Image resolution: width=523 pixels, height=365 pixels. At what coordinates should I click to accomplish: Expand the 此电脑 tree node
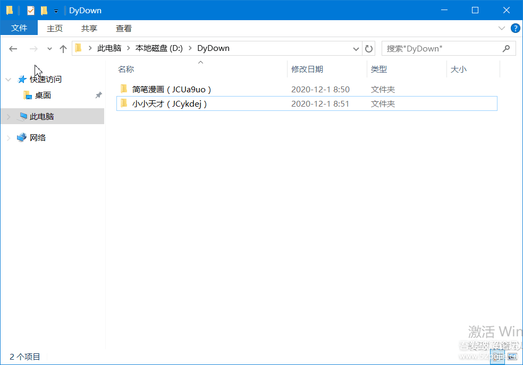(9, 117)
